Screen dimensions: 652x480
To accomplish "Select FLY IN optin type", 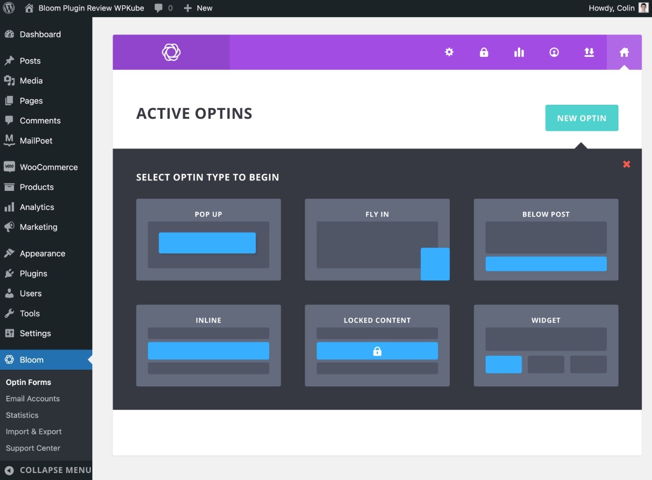I will 377,240.
